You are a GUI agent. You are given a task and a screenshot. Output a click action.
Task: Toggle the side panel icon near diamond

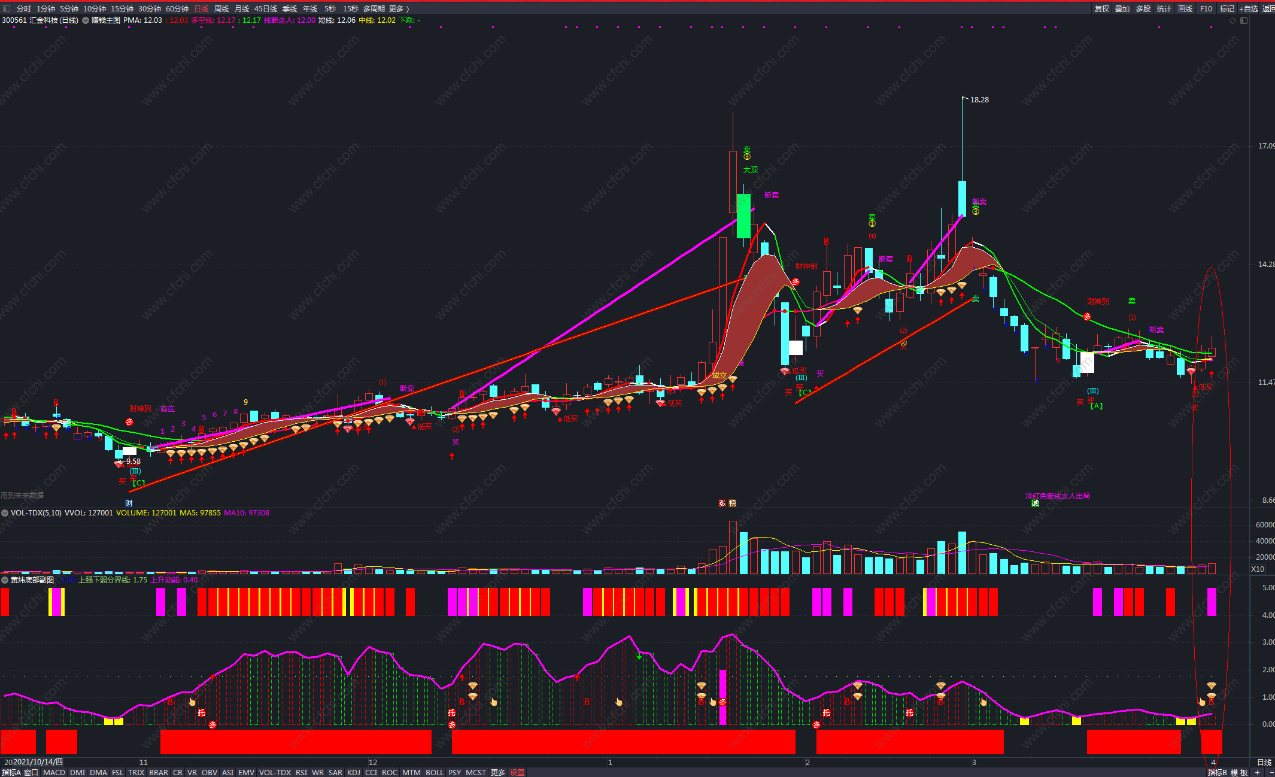[x=1244, y=20]
